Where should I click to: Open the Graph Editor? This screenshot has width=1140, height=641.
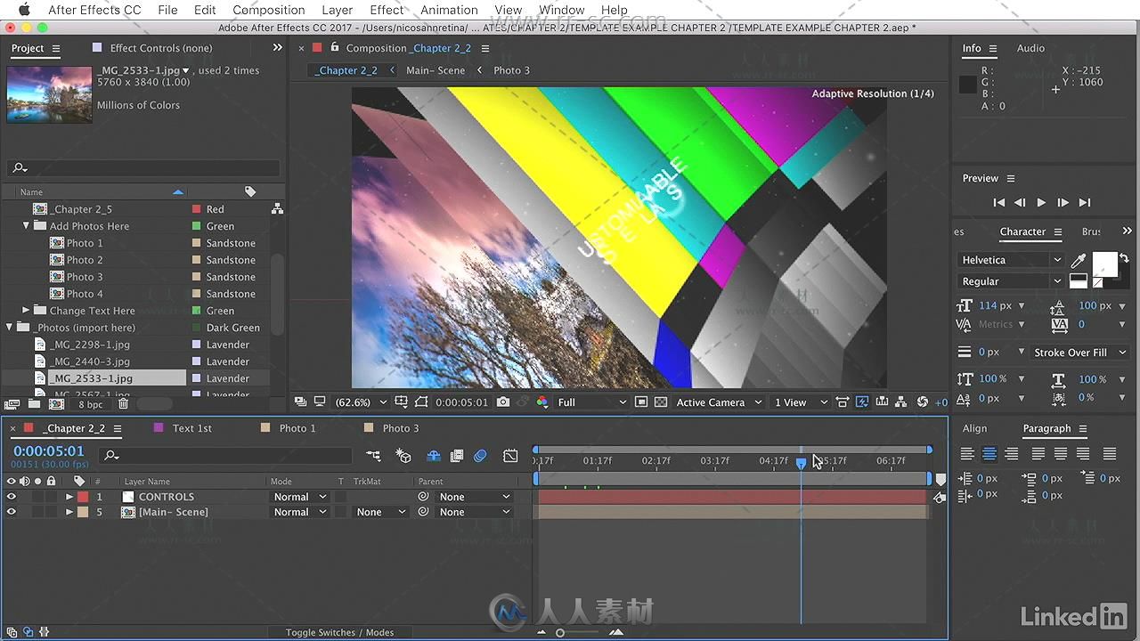coord(510,456)
